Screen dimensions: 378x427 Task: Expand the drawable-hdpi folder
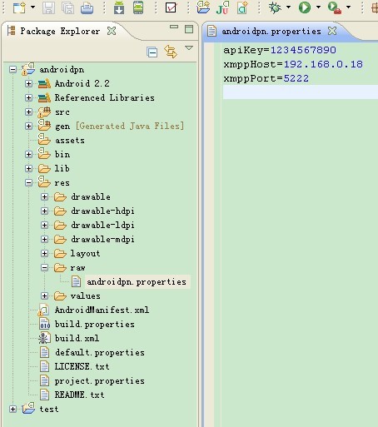[44, 211]
